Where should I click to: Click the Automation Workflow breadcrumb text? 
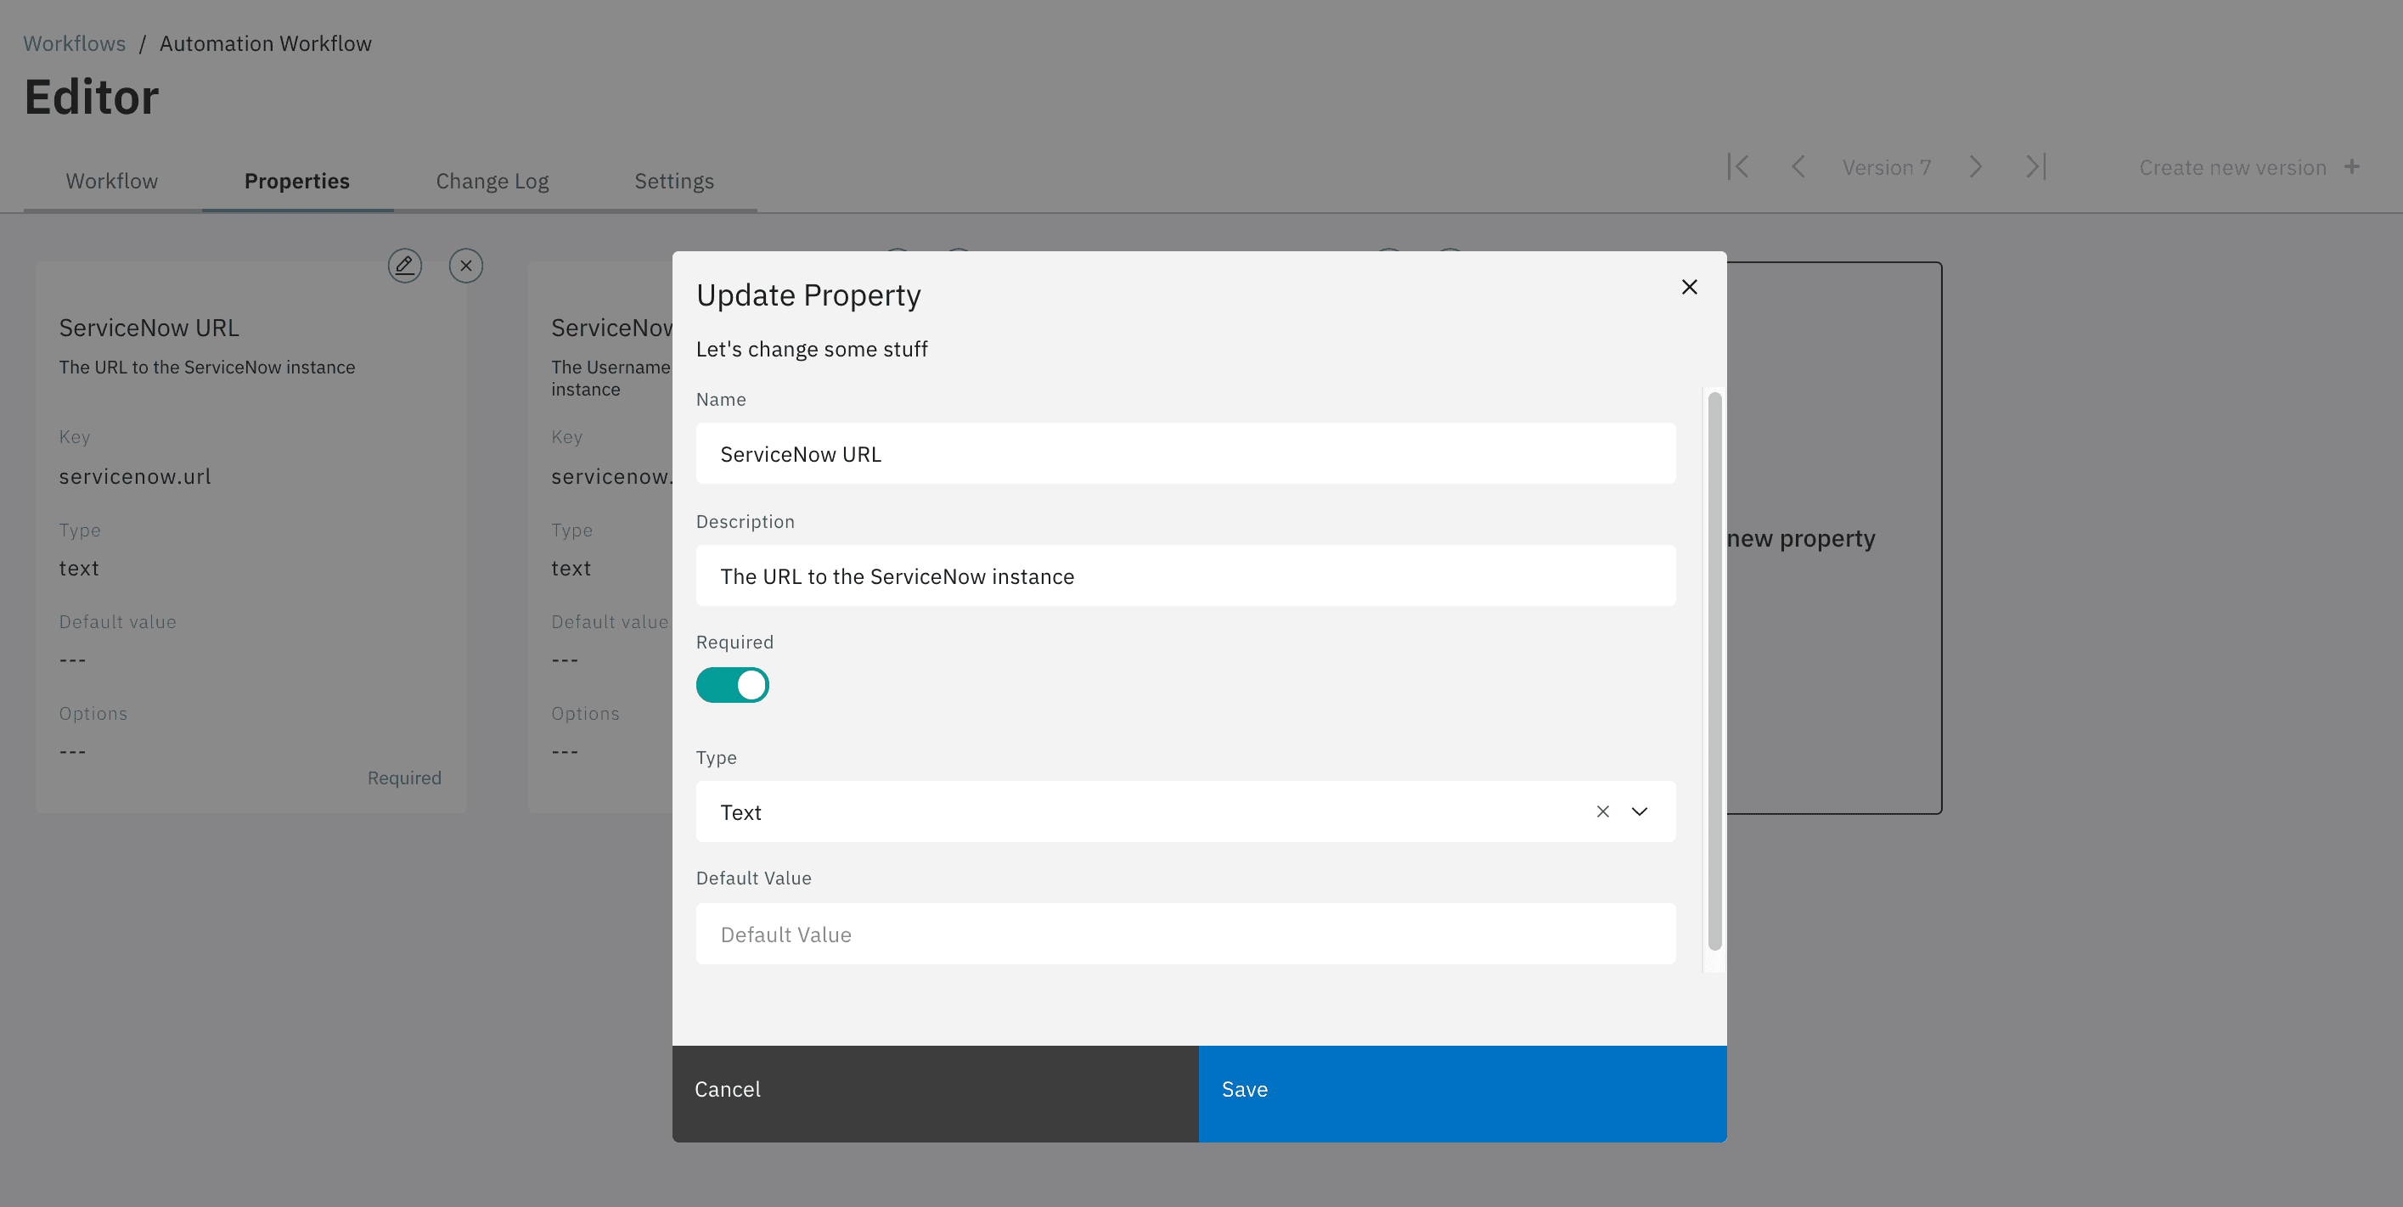pyautogui.click(x=265, y=44)
